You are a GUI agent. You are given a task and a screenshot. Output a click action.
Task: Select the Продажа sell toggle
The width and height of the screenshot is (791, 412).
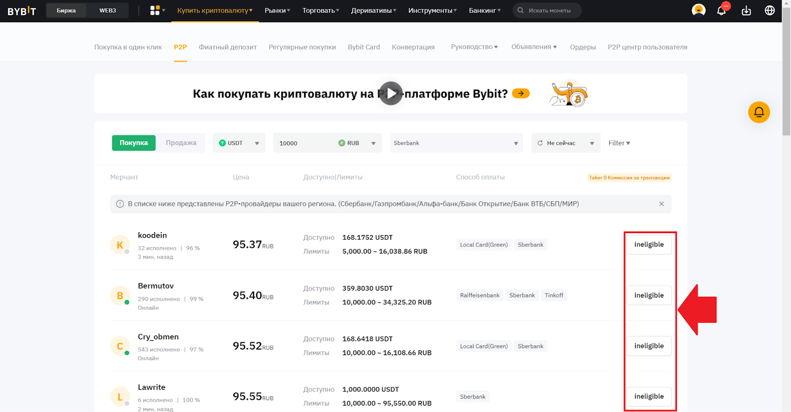pos(181,143)
